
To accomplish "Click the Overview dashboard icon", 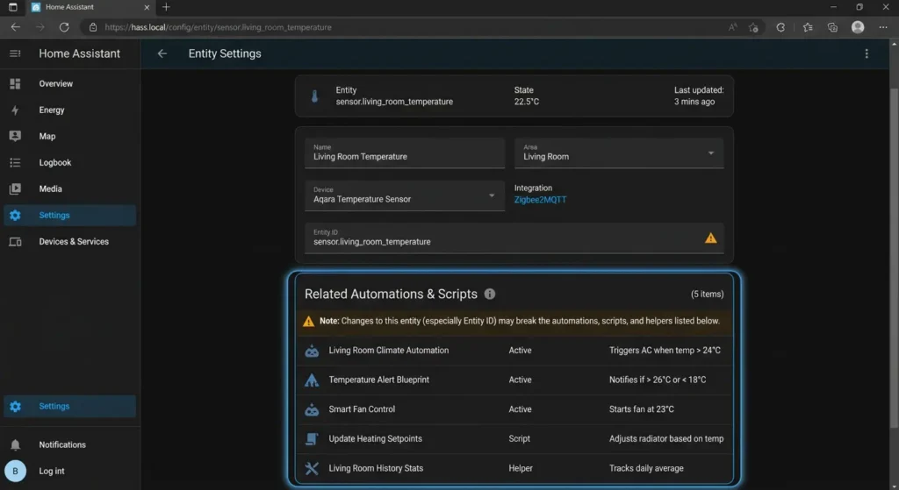I will point(15,83).
